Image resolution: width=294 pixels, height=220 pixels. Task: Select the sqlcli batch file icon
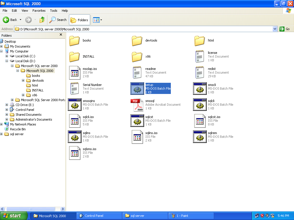[x=200, y=105]
